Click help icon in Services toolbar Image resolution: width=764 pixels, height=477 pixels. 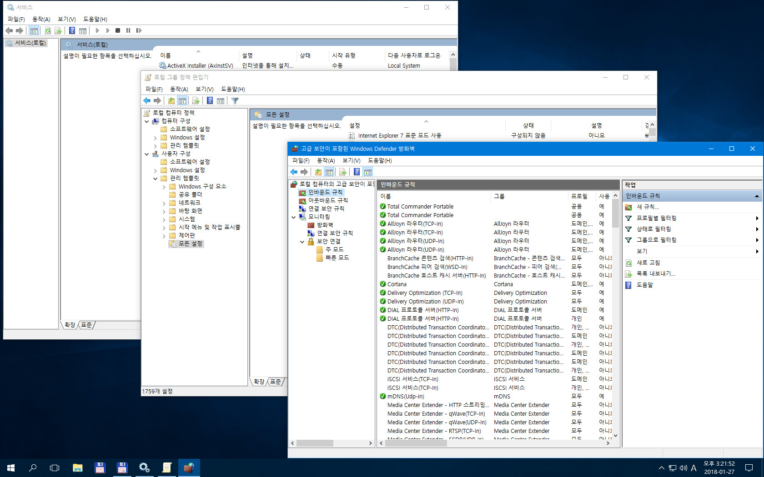(x=72, y=30)
